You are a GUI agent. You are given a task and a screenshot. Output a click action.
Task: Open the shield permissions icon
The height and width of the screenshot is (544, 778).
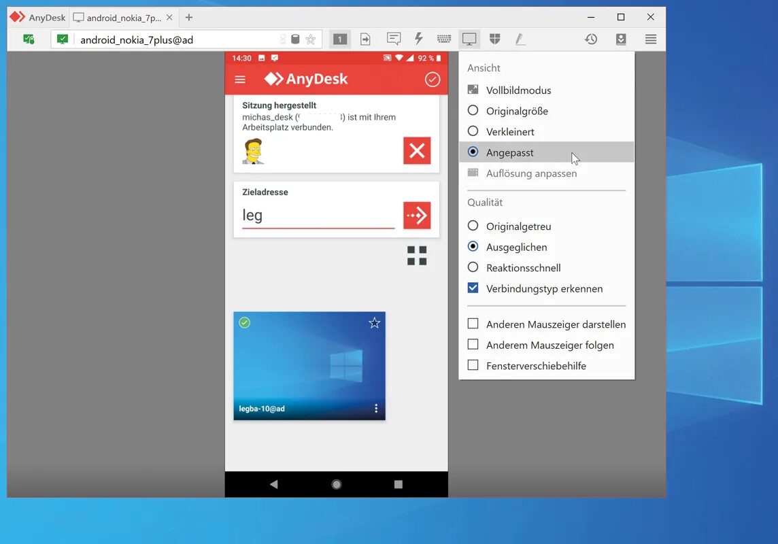pos(494,39)
